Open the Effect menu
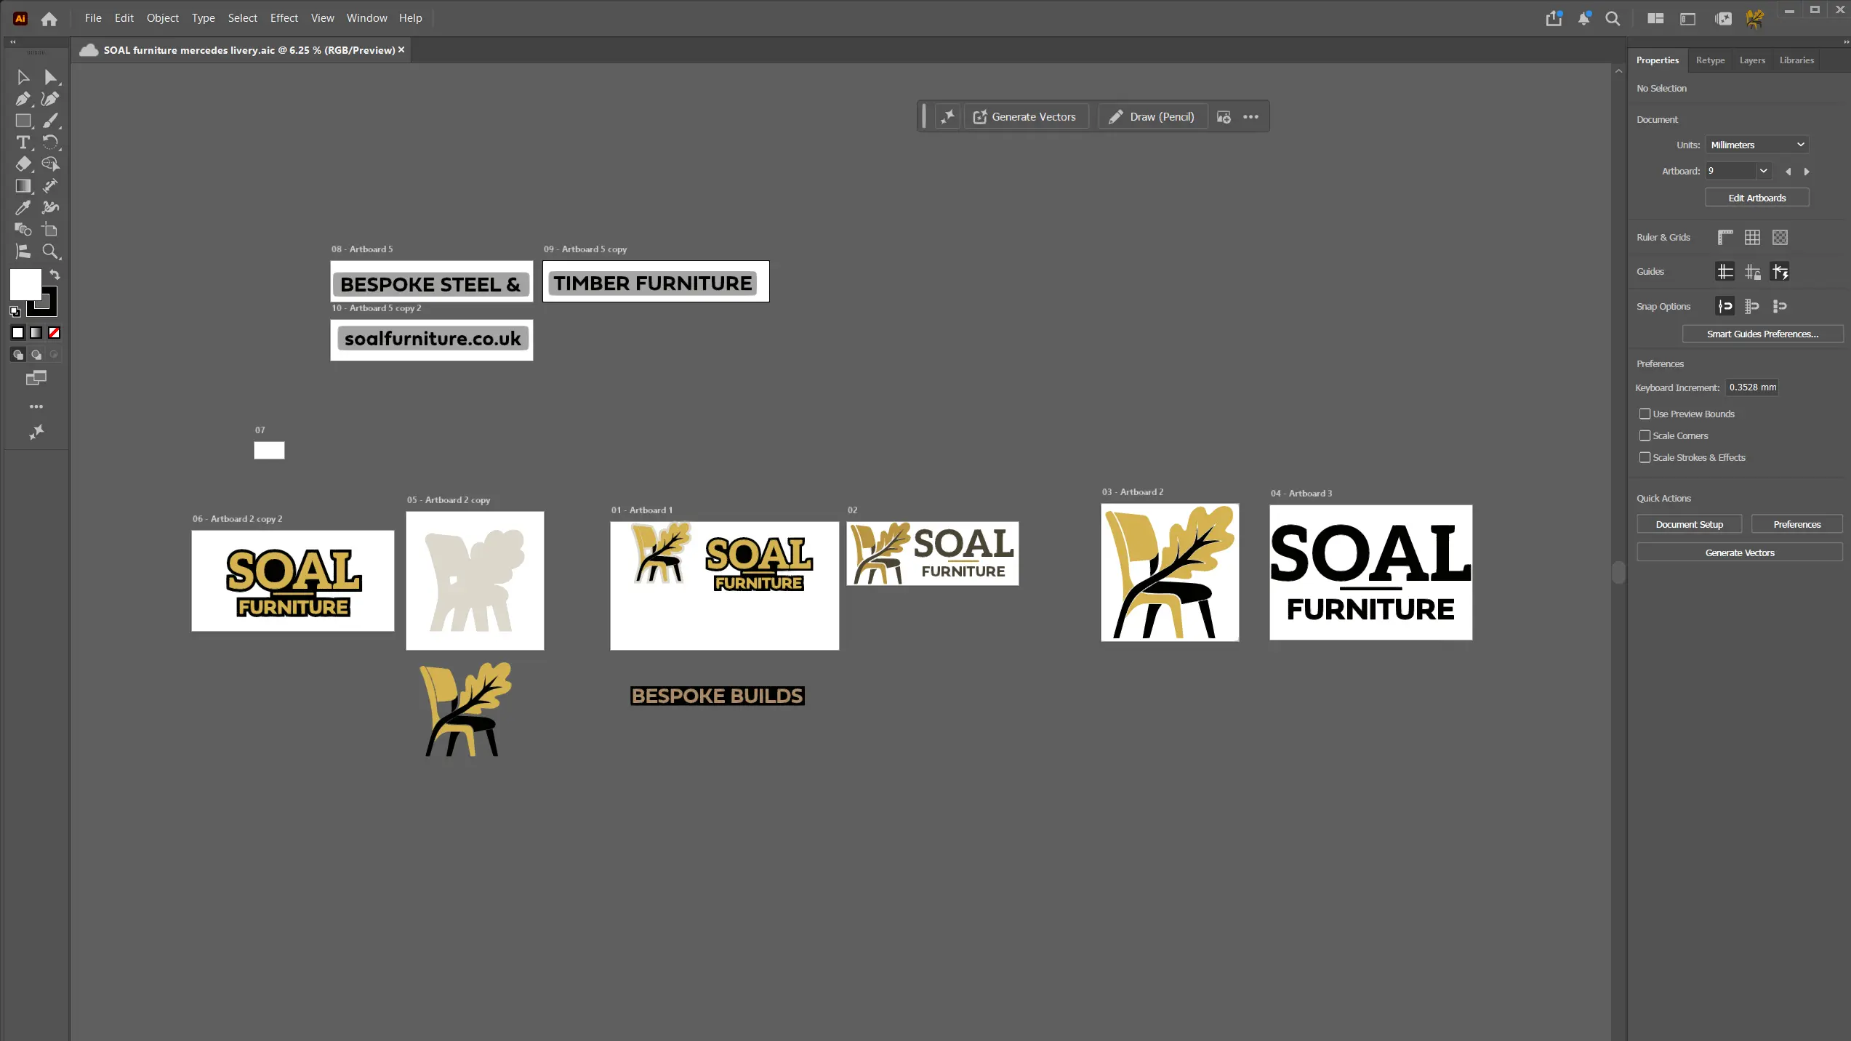The height and width of the screenshot is (1041, 1851). [x=284, y=18]
